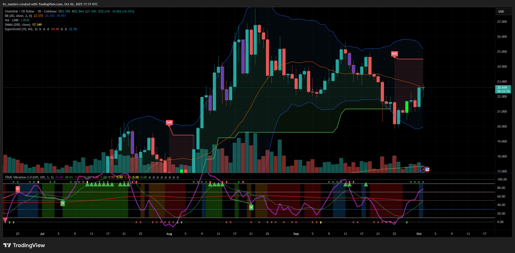
Task: Click the Oct label on the time axis
Action: click(418, 234)
